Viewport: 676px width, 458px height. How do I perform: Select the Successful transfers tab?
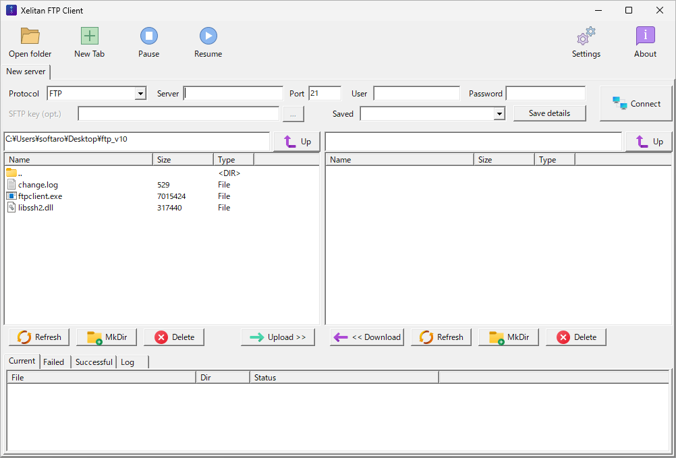94,362
